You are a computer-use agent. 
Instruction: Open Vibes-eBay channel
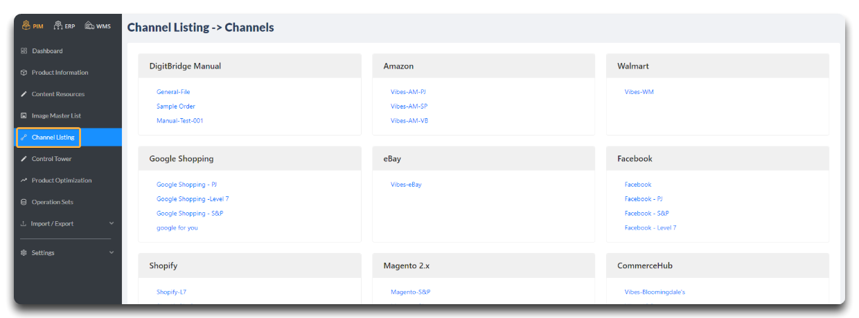(x=406, y=185)
